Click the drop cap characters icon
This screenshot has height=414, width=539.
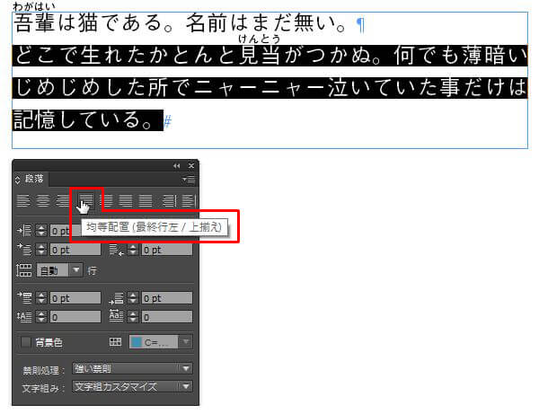point(116,316)
